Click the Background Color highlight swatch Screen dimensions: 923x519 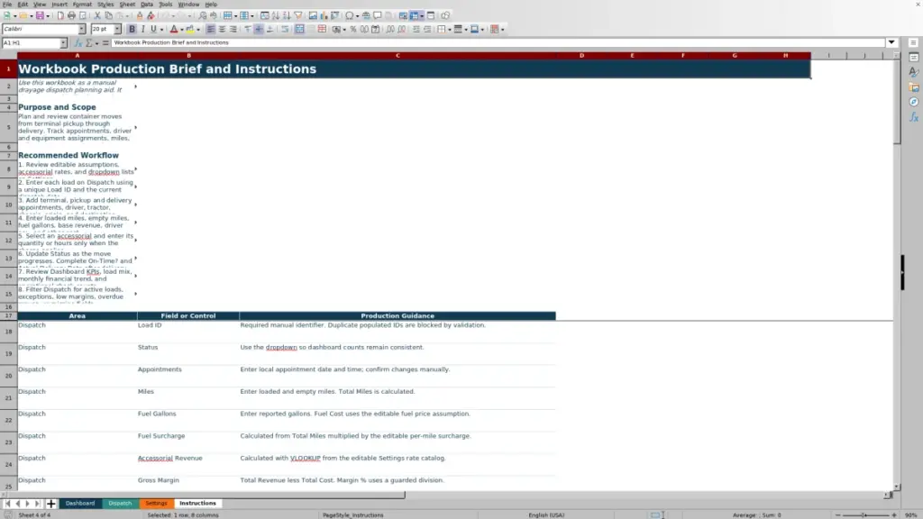pyautogui.click(x=190, y=30)
